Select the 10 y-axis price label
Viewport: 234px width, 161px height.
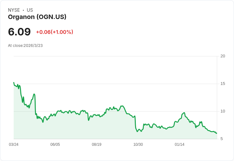[x=223, y=111]
